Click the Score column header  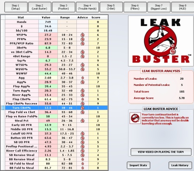[x=96, y=17]
